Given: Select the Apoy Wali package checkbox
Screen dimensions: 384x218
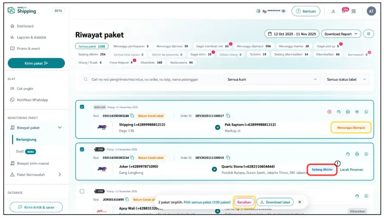Looking at the screenshot, I should coord(82,191).
